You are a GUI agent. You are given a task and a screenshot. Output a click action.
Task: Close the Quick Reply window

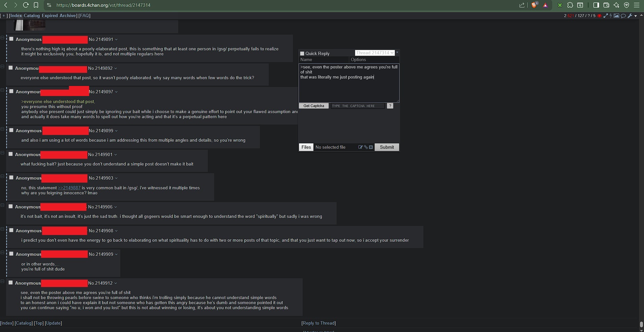tap(397, 52)
